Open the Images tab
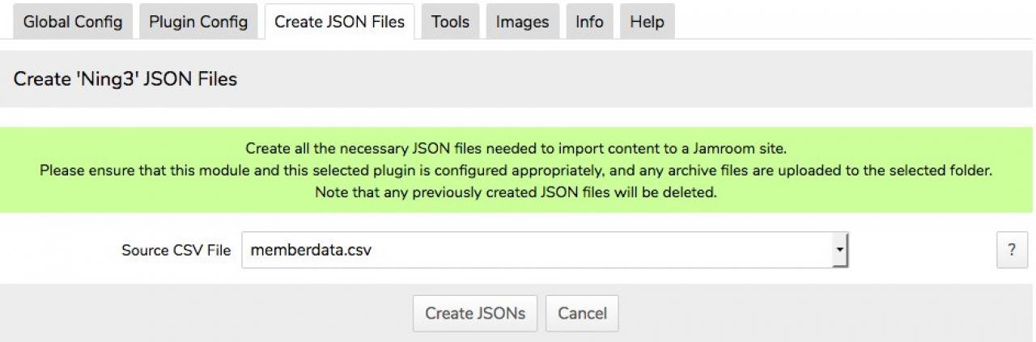Screen dimensions: 1036x342 point(522,22)
